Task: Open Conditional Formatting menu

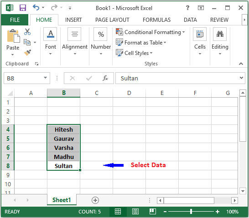Action: pos(150,32)
